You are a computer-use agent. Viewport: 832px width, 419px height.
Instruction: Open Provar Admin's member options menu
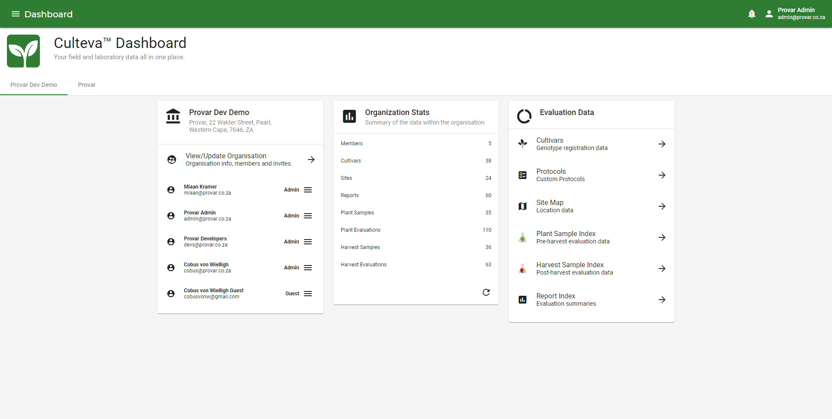308,216
